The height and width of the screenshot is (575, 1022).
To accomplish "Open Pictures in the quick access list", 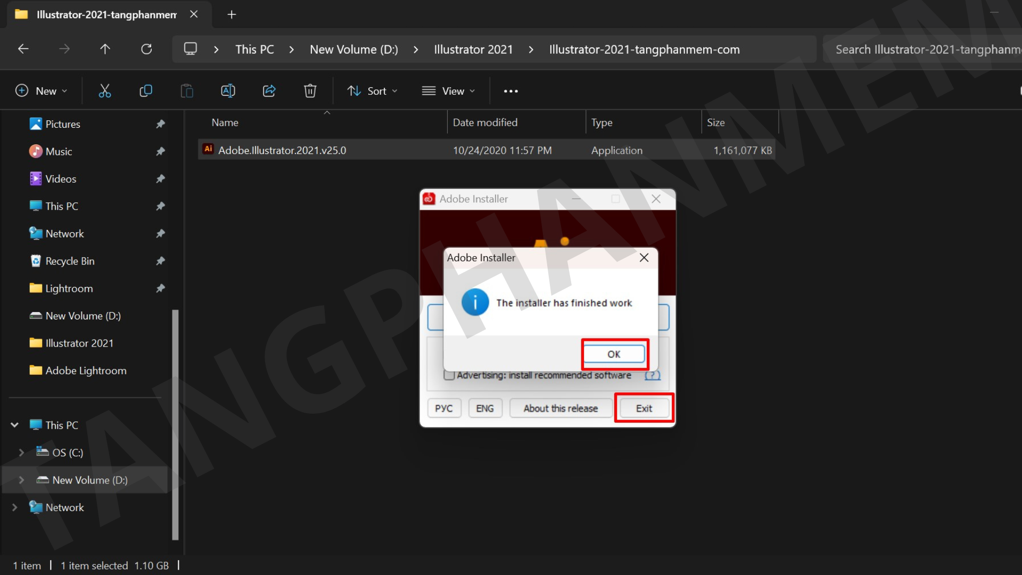I will click(63, 124).
